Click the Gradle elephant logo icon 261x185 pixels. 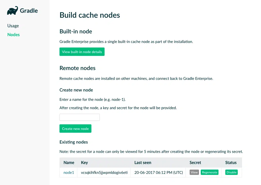point(12,10)
